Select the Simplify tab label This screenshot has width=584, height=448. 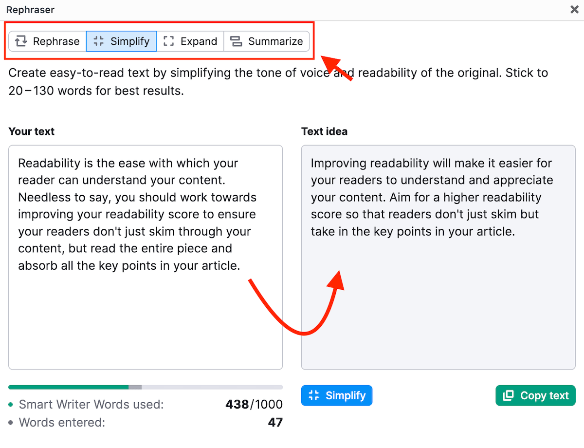(x=130, y=41)
